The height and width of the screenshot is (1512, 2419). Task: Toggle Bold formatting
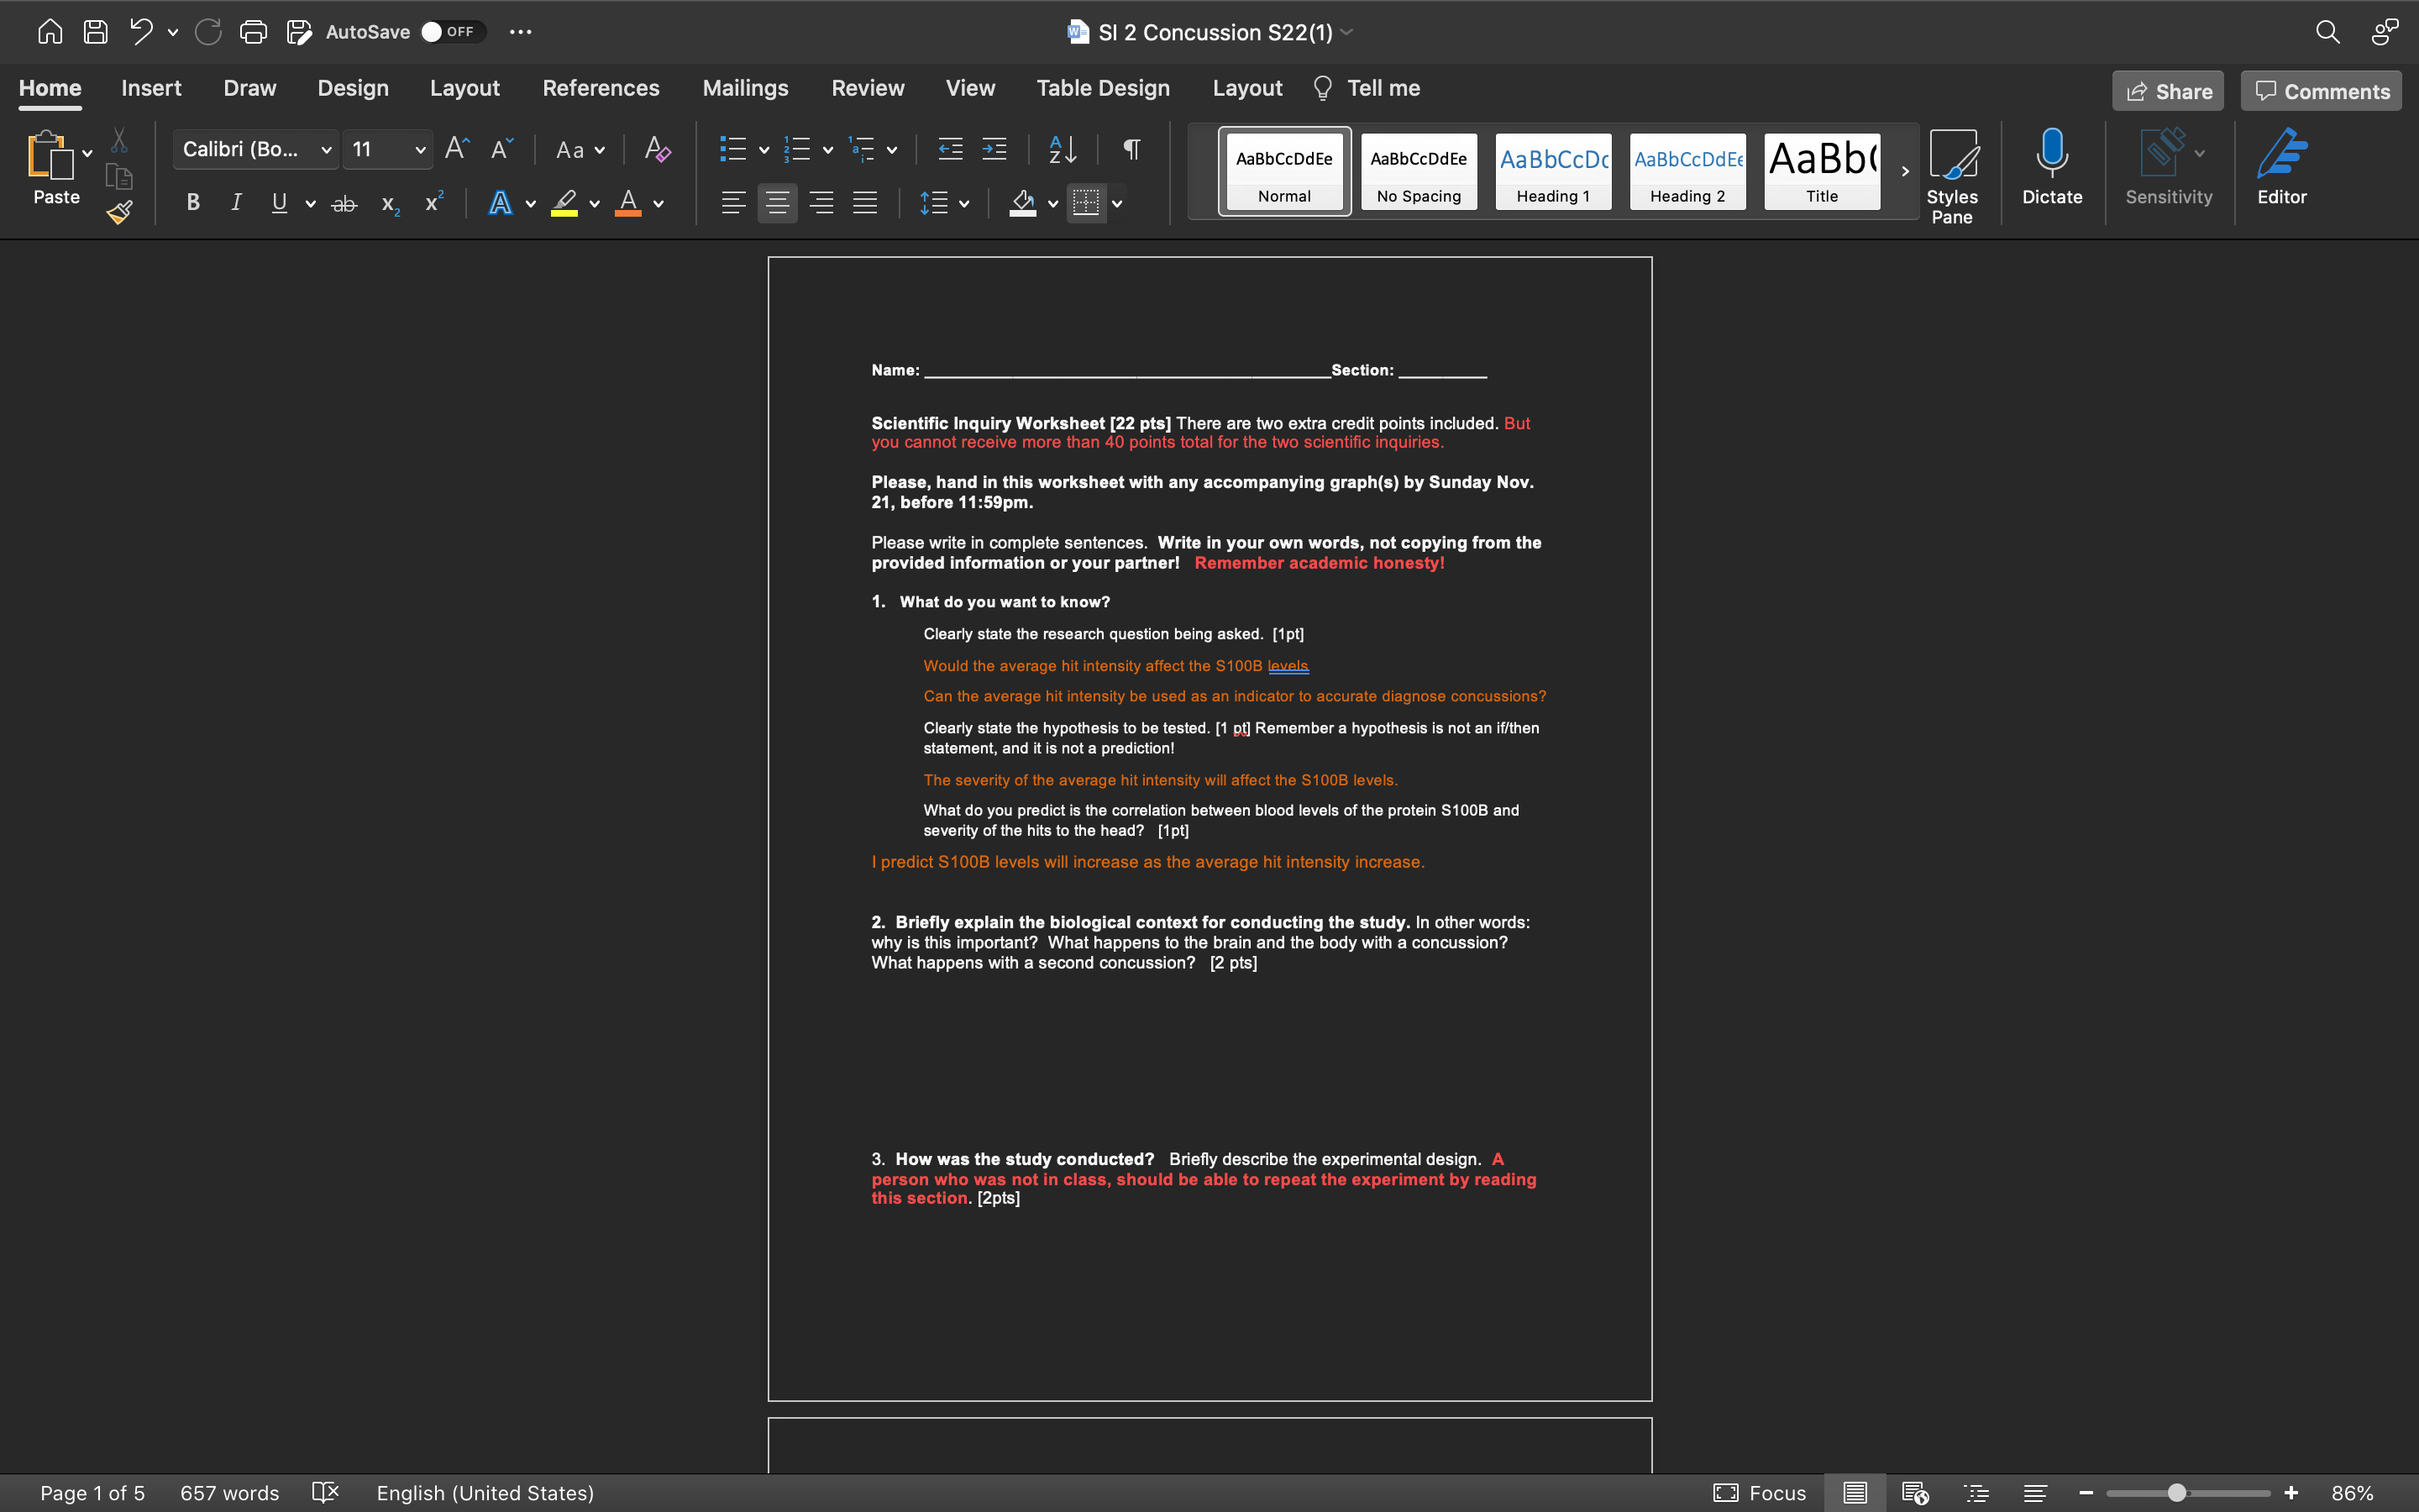click(193, 203)
